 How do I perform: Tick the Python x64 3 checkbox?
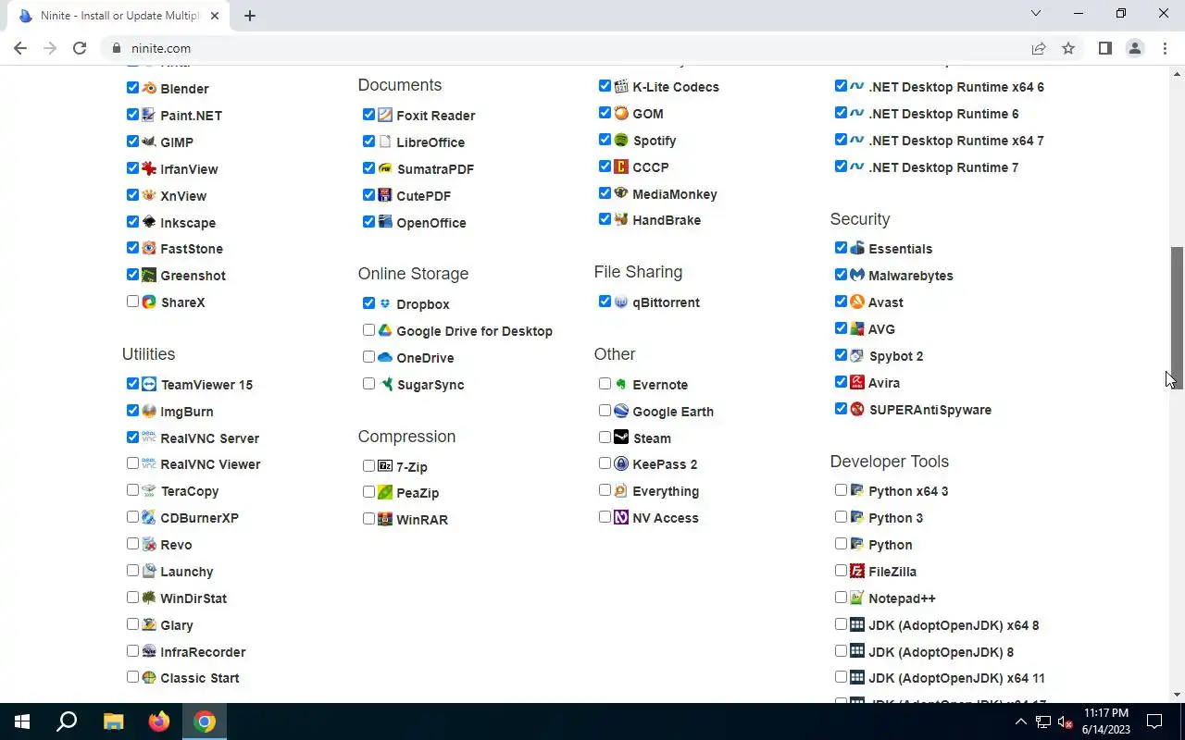(841, 490)
